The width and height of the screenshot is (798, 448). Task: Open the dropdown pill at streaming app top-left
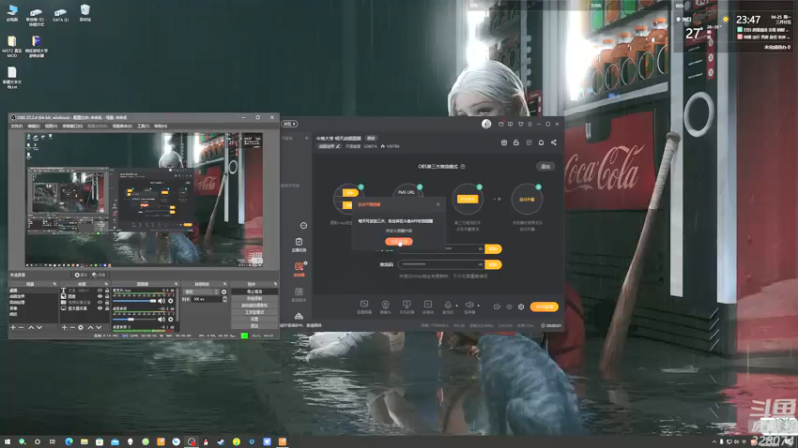(290, 124)
